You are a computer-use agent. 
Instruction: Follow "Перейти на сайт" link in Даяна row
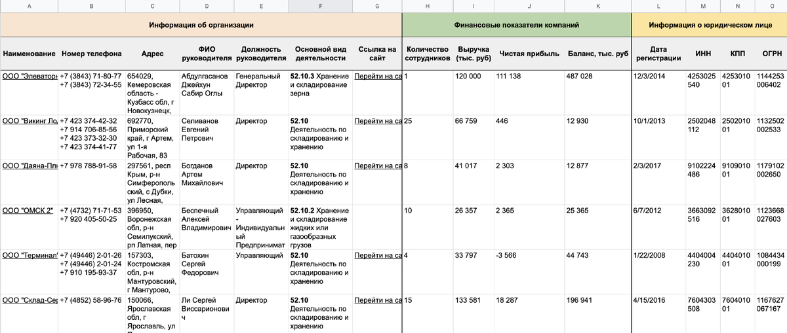[x=377, y=166]
